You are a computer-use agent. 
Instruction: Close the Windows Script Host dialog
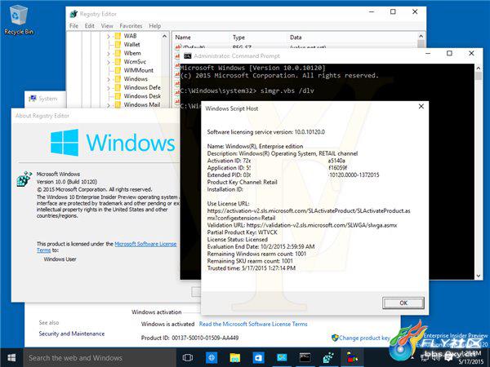[421, 106]
